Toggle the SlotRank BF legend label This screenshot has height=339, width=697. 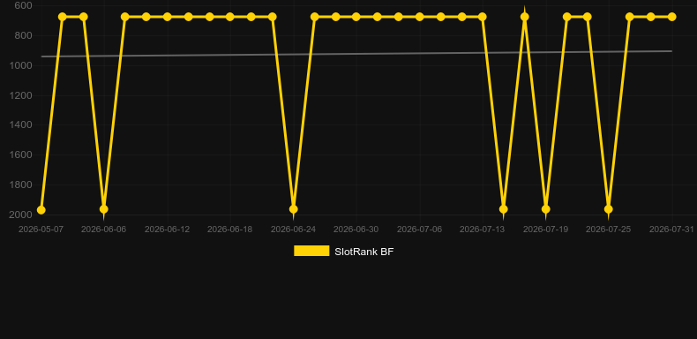[x=364, y=252]
